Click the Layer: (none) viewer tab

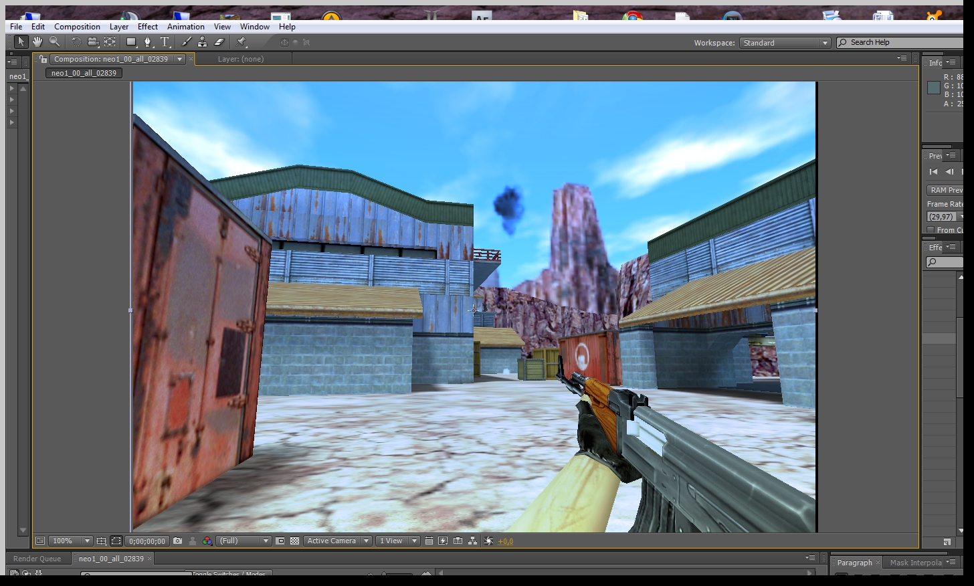tap(241, 59)
